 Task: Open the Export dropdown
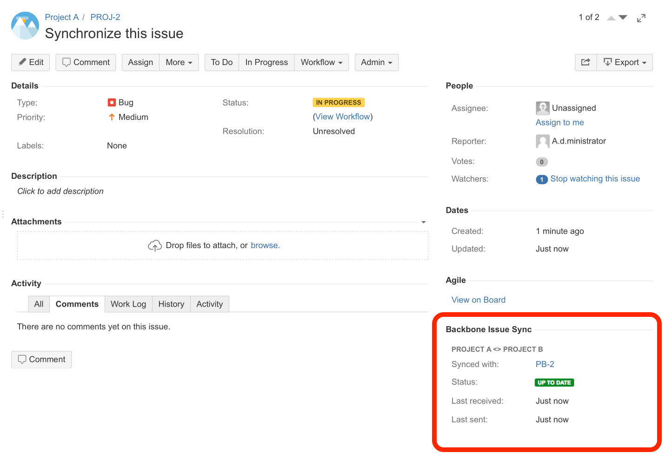(625, 62)
